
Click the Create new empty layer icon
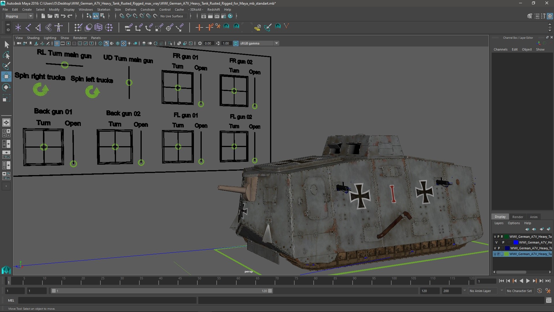[x=541, y=229]
